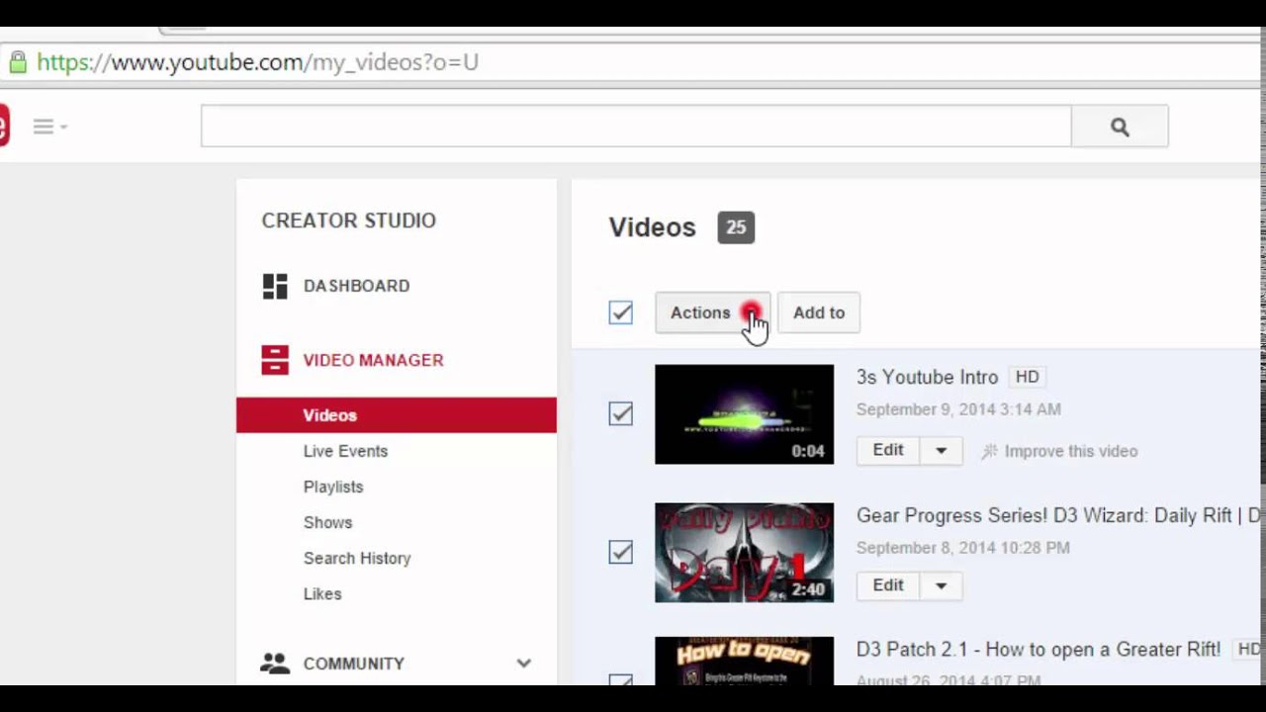Expand the Community section chevron

pos(523,664)
